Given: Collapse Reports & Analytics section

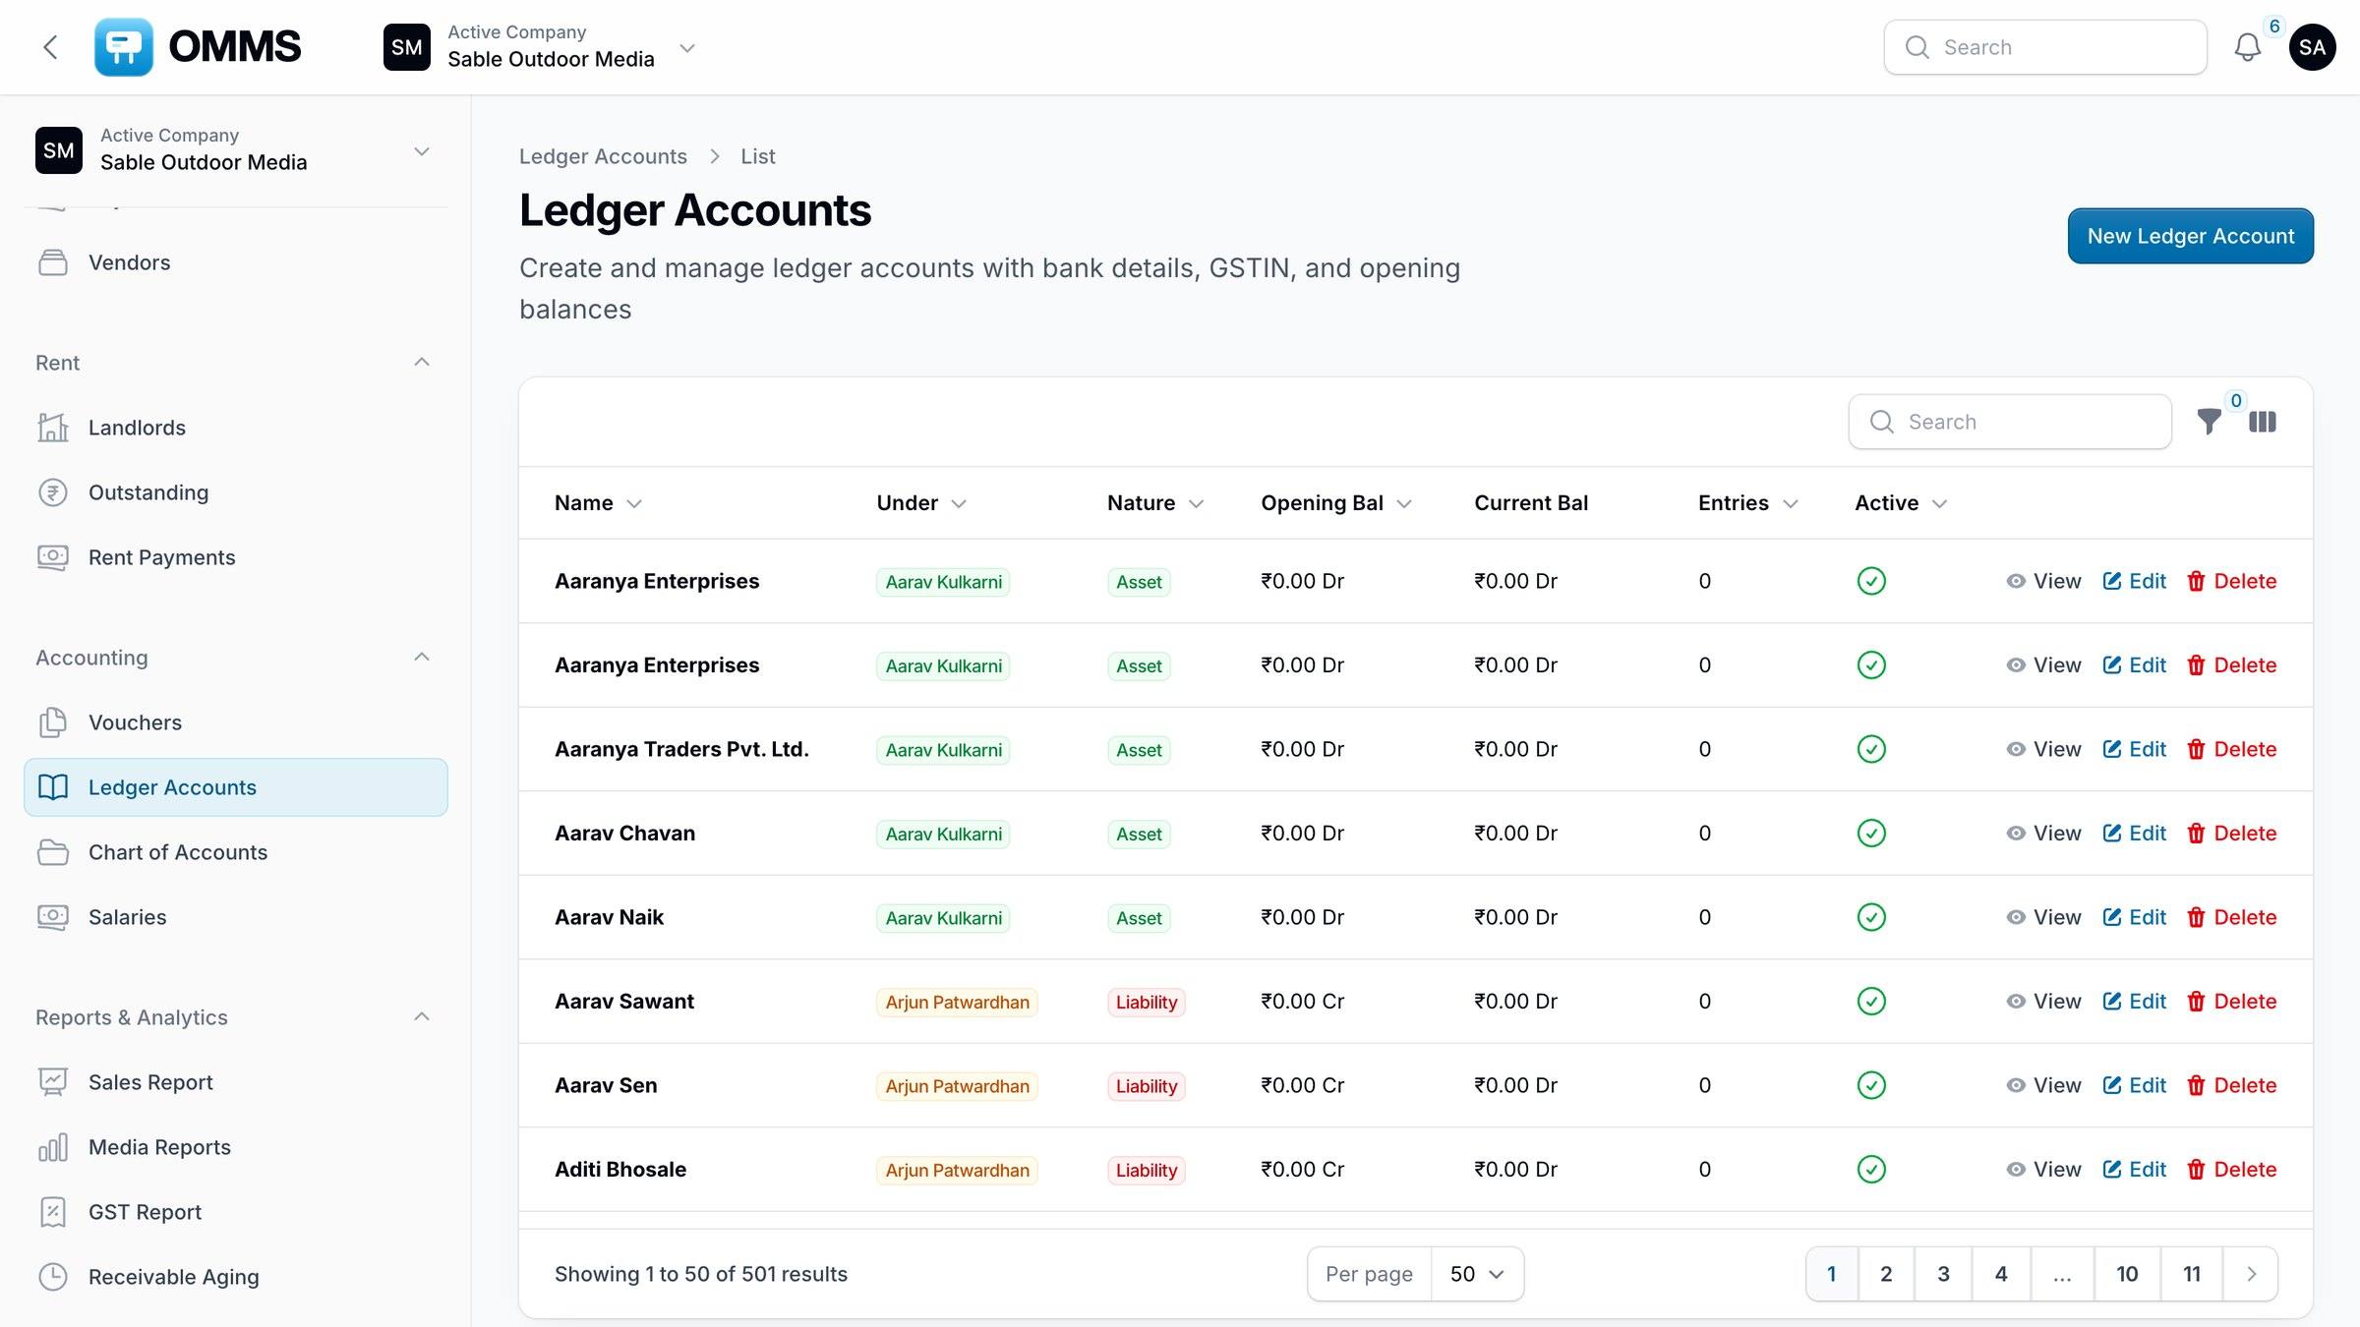Looking at the screenshot, I should click(x=422, y=1017).
